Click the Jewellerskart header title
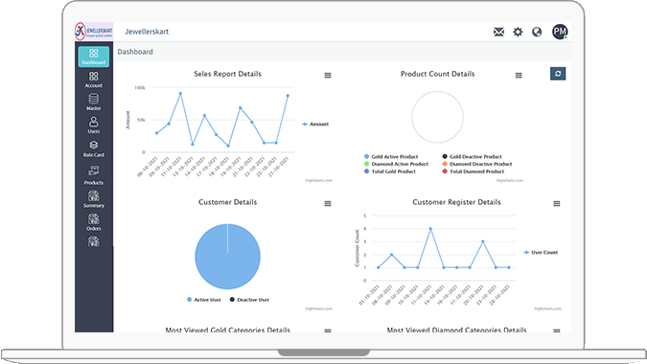The image size is (647, 364). click(147, 32)
